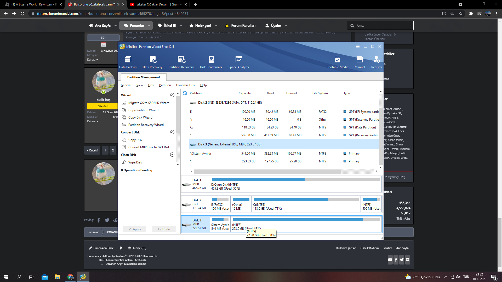
Task: Open the Partition menu
Action: point(165,85)
